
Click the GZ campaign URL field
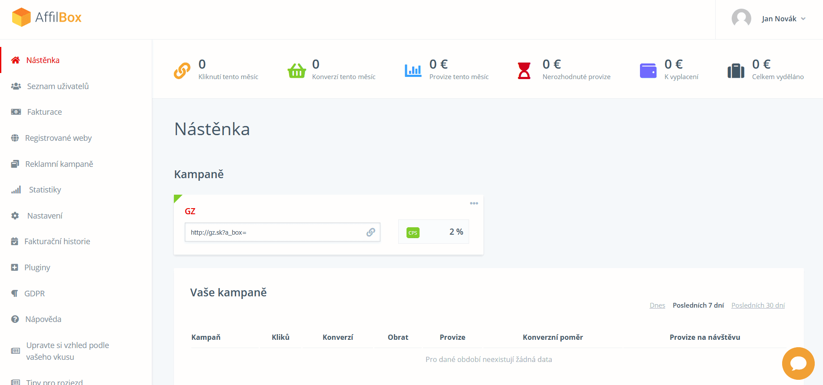pyautogui.click(x=283, y=232)
